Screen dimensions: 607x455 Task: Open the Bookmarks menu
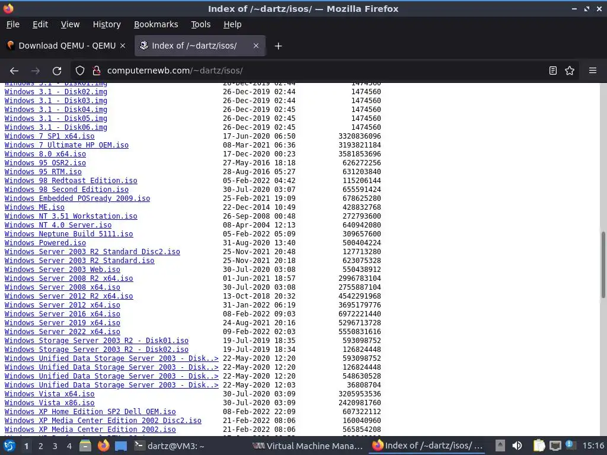click(x=156, y=24)
